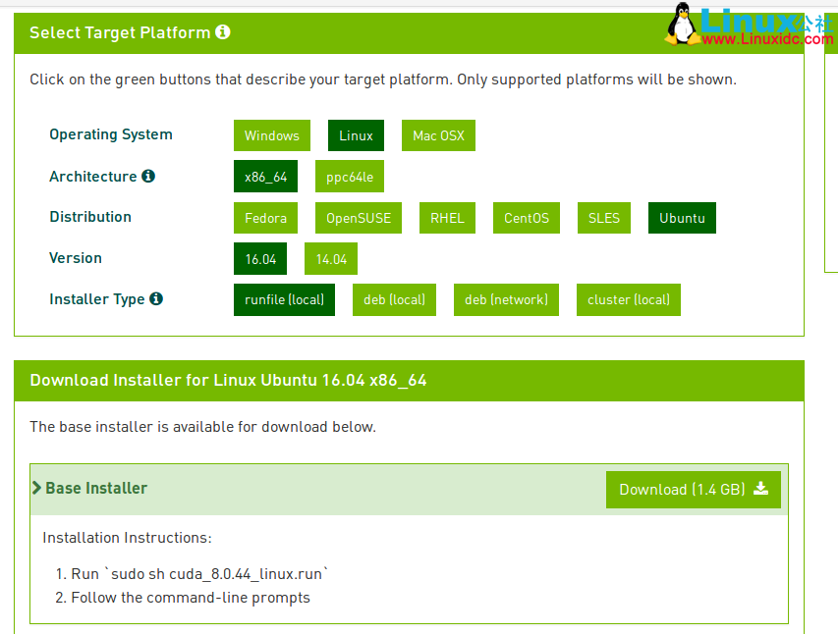This screenshot has height=634, width=838.
Task: Select Linux operating system
Action: [x=356, y=135]
